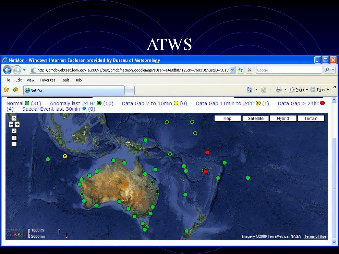Open the Tools menu in menu bar

coord(65,80)
